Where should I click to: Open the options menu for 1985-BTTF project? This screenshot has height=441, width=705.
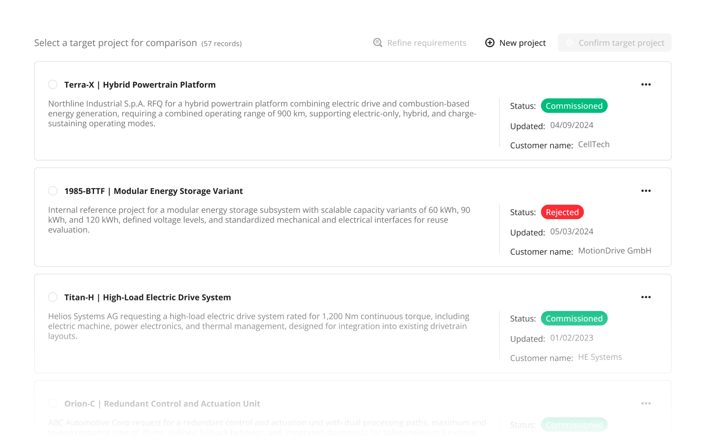(x=646, y=191)
